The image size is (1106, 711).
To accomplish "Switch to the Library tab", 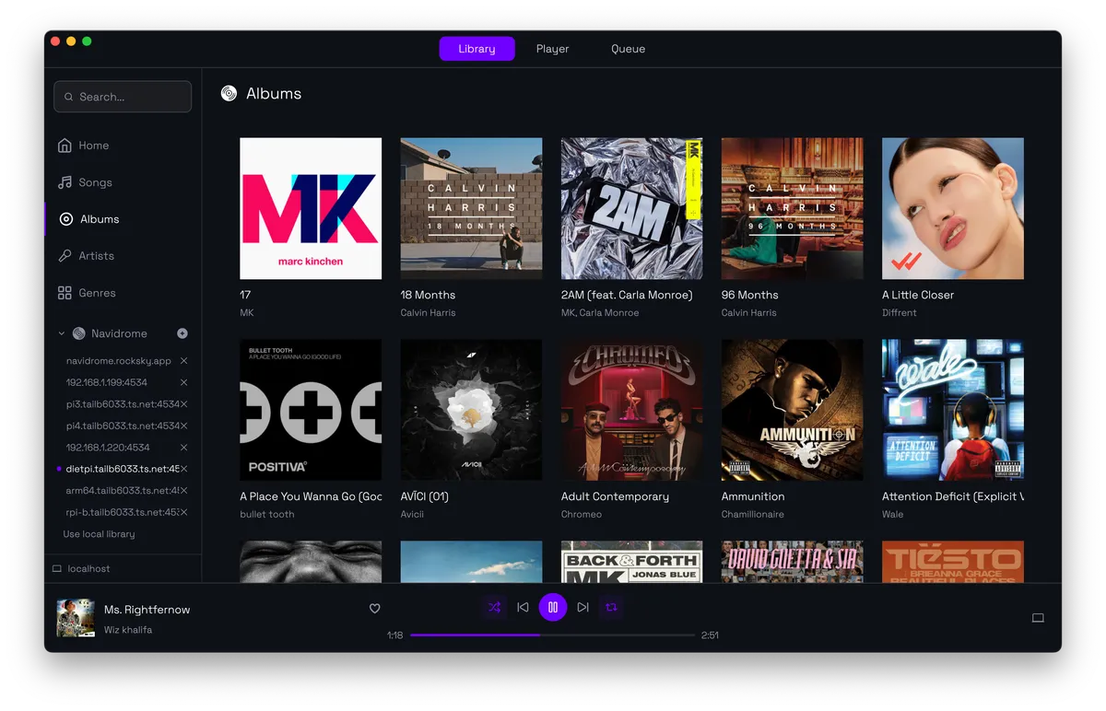I will tap(477, 49).
